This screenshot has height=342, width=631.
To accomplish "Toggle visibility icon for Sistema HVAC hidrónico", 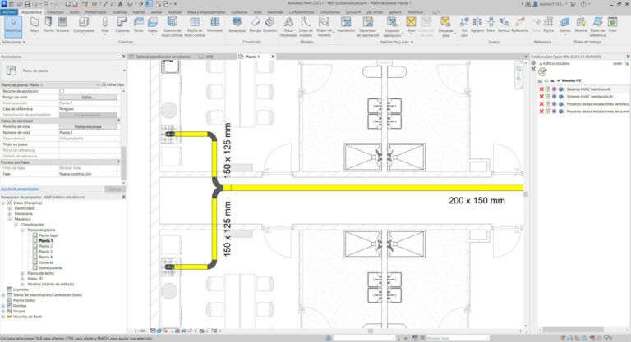I will click(555, 89).
